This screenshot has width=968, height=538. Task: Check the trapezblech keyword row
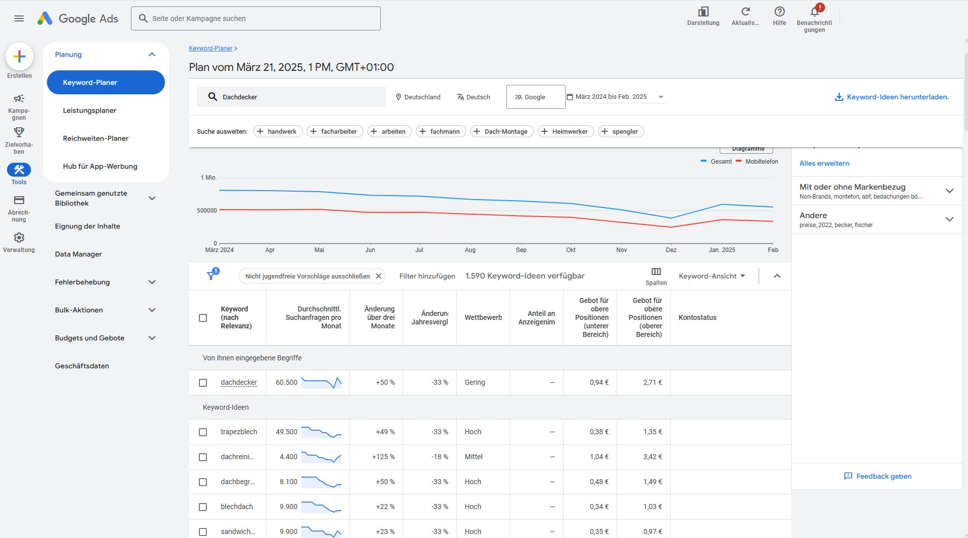[203, 432]
